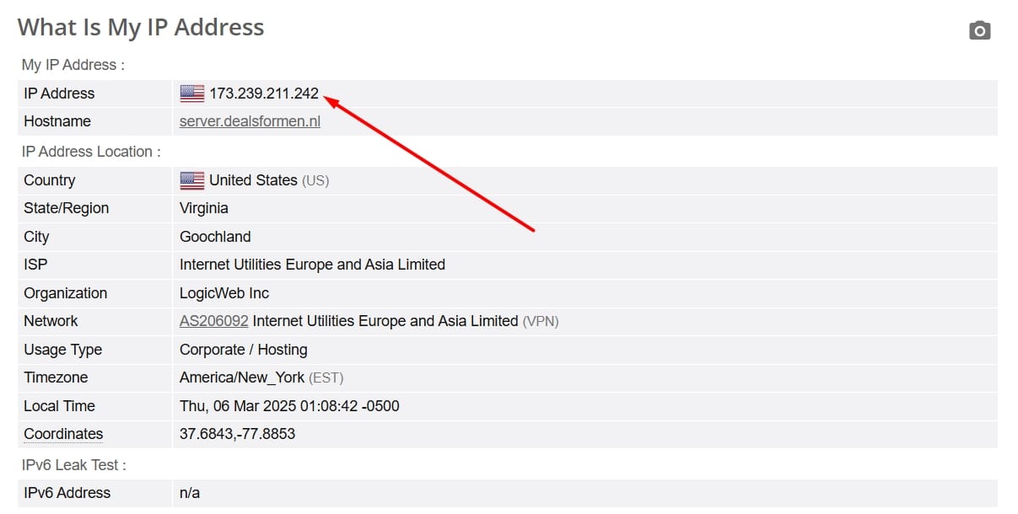Screen dimensions: 1018x514
Task: Click the US flag in the Country row
Action: [192, 180]
